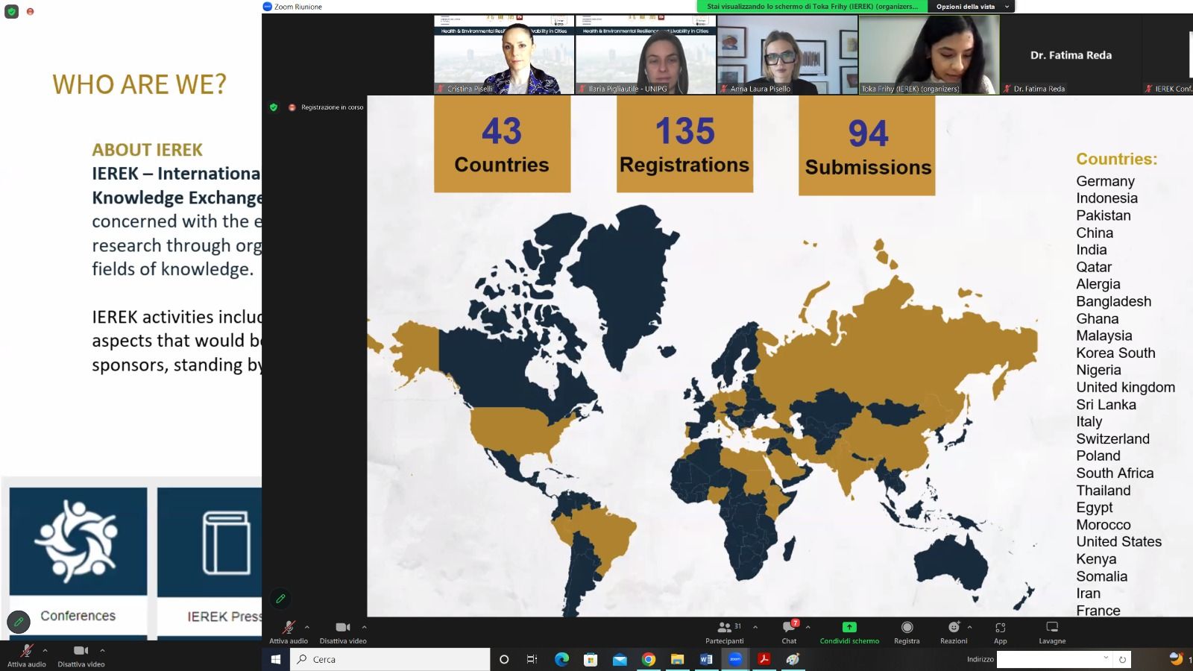The image size is (1193, 671).
Task: Open the Partecipanti panel
Action: point(724,631)
